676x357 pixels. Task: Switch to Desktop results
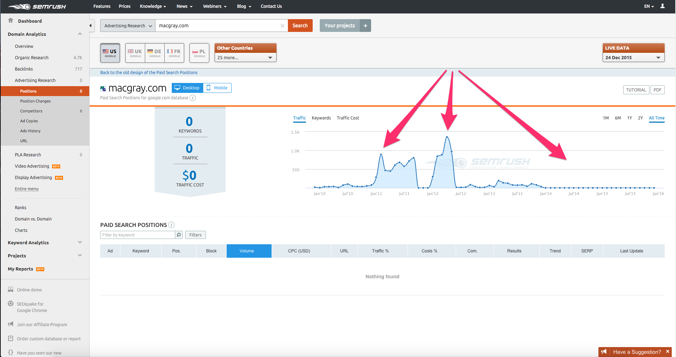tap(187, 88)
